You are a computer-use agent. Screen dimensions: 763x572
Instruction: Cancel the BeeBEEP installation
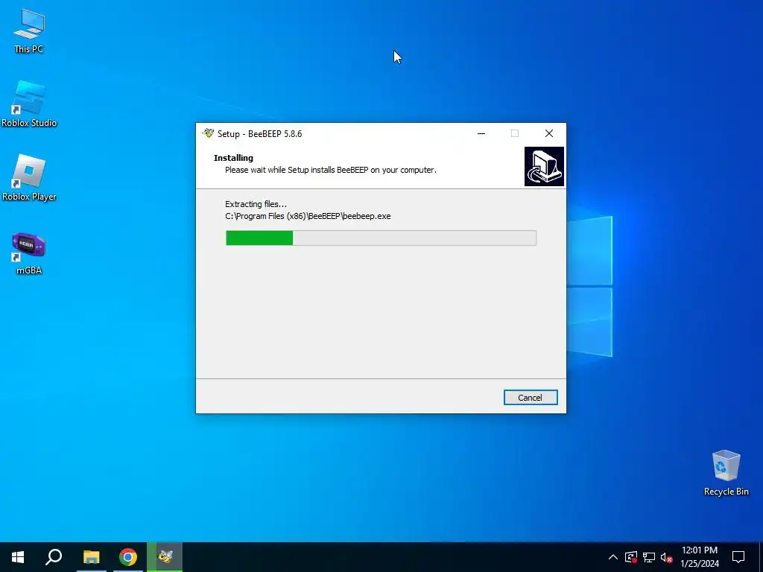531,398
